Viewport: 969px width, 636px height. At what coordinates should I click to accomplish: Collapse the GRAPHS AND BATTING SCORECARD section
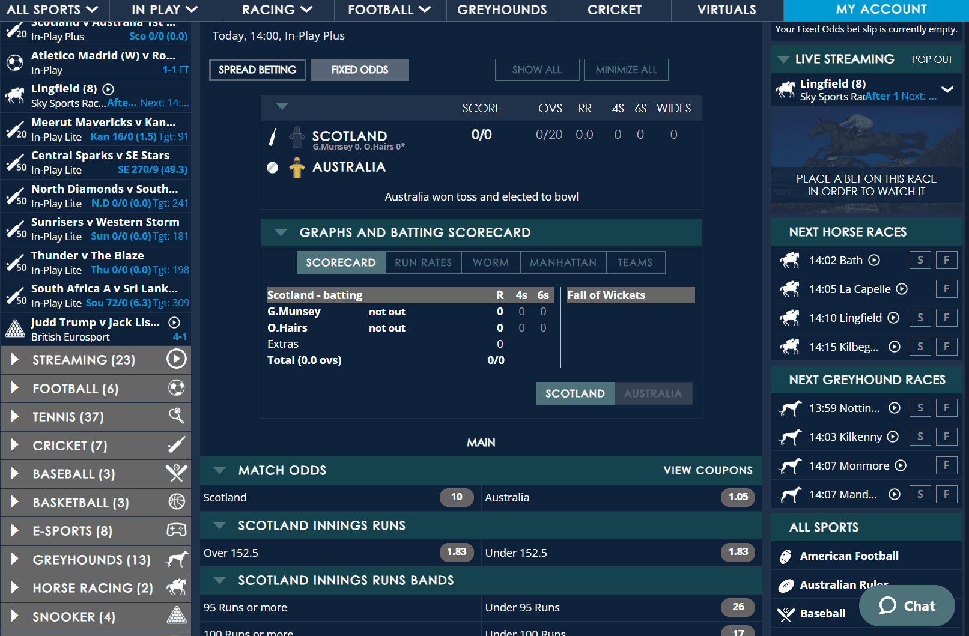[281, 232]
